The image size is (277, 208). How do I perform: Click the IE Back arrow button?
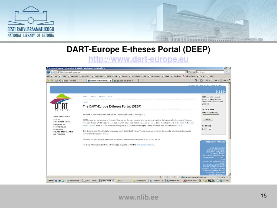tap(48, 72)
